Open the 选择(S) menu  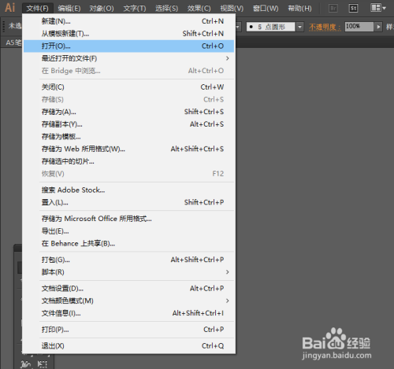point(167,9)
